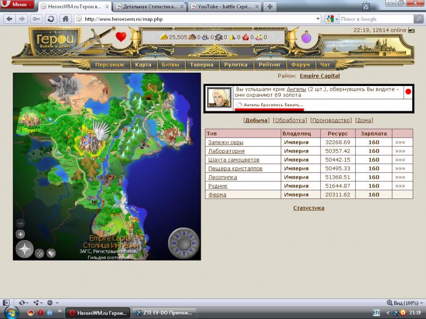Open the closed tabs trash icon
This screenshot has width=426, height=319.
tap(366, 7)
